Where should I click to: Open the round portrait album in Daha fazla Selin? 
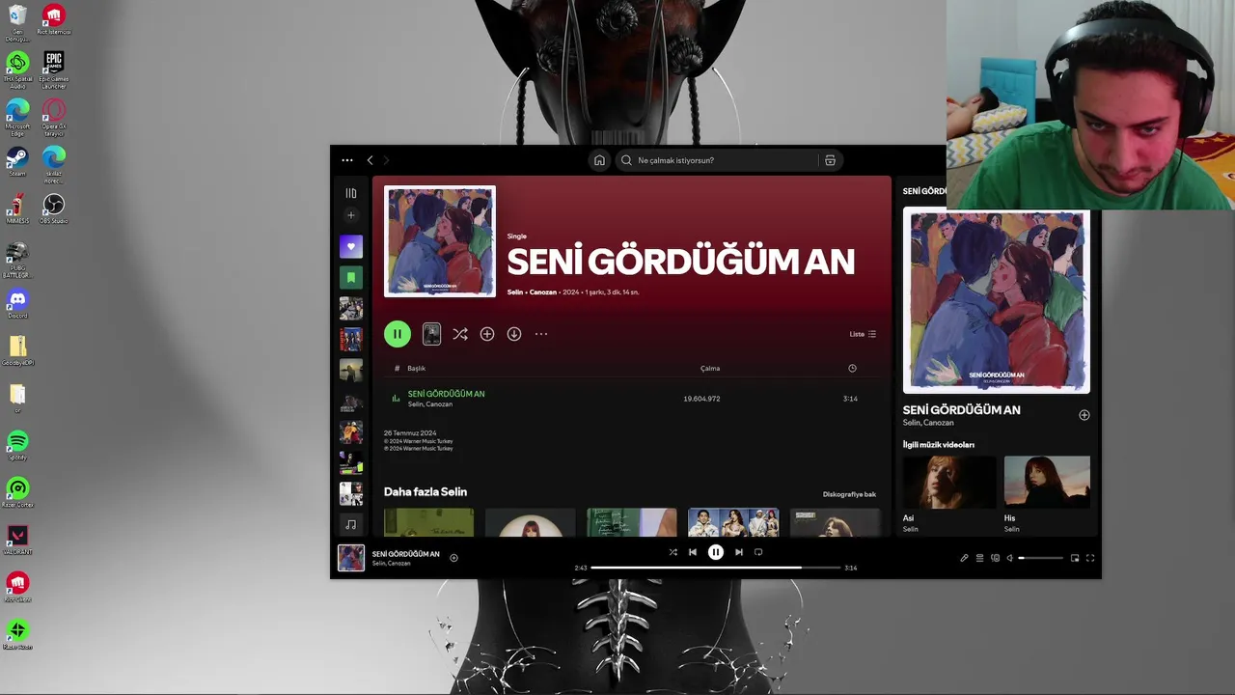tap(530, 522)
